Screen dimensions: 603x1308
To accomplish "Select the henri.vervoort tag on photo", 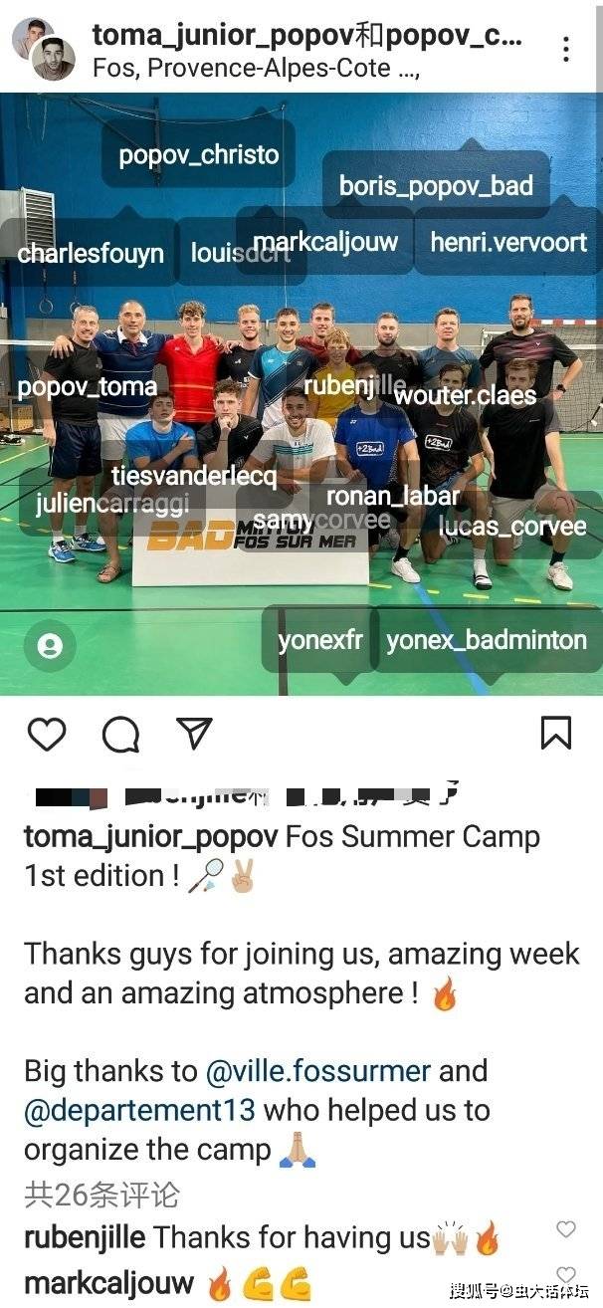I will point(508,241).
